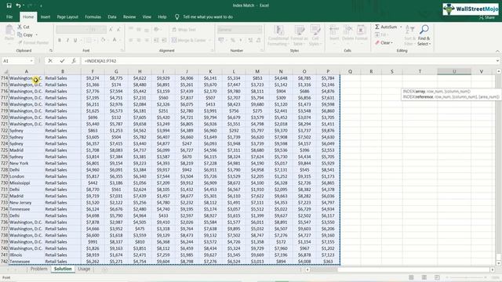Open Conditional Formatting menu
This screenshot has width=502, height=282.
278,35
